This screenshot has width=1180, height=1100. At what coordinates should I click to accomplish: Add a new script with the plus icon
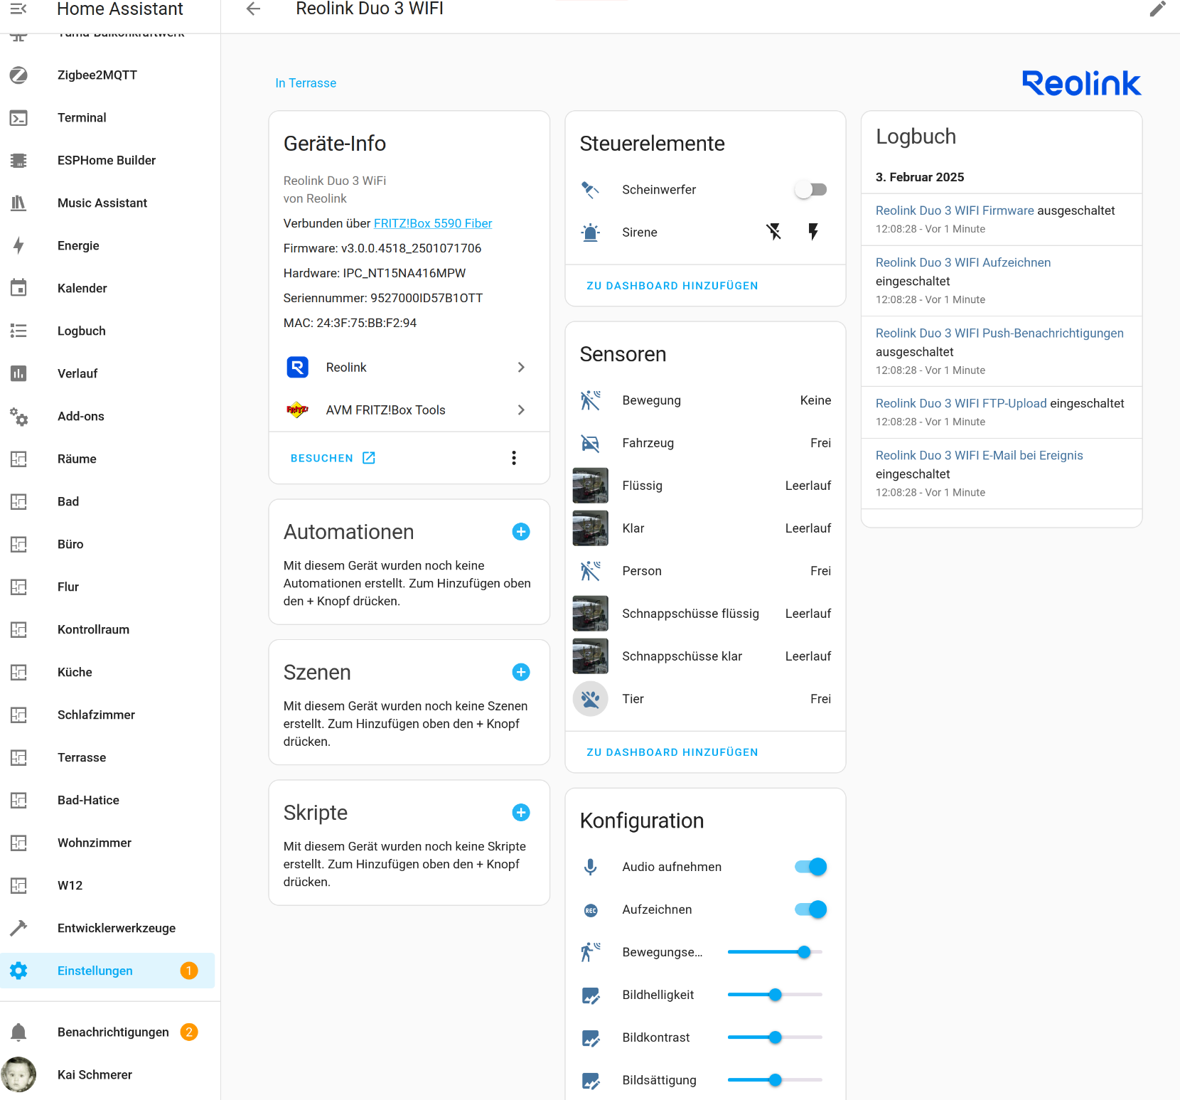[x=521, y=813]
